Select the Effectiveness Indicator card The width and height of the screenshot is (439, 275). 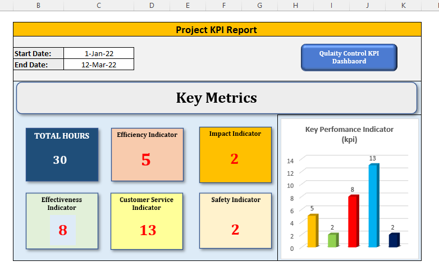[62, 221]
